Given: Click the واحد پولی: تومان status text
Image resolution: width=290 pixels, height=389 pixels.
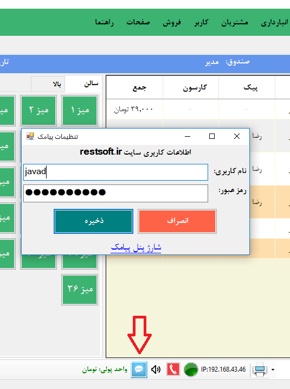Looking at the screenshot, I should tap(105, 369).
